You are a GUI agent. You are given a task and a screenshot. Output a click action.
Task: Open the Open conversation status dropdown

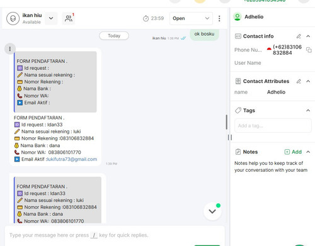(x=191, y=18)
